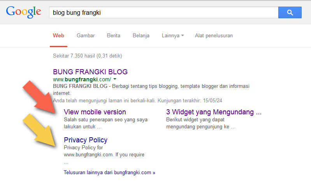The height and width of the screenshot is (182, 311).
Task: Switch to the Gambar tab
Action: click(86, 36)
